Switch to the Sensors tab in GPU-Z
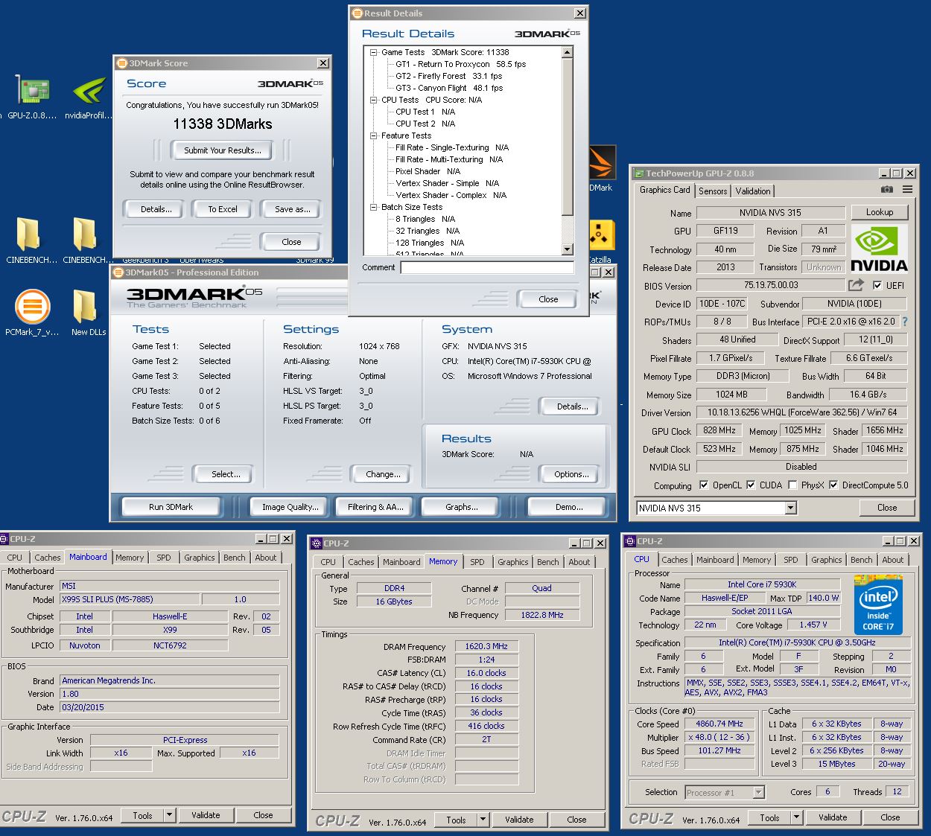931x836 pixels. (713, 191)
